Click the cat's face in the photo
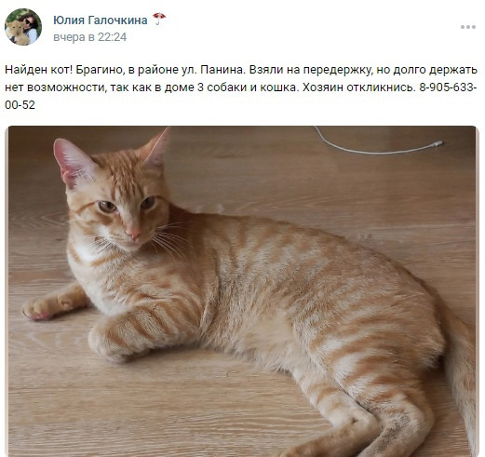The height and width of the screenshot is (457, 485). pyautogui.click(x=119, y=211)
